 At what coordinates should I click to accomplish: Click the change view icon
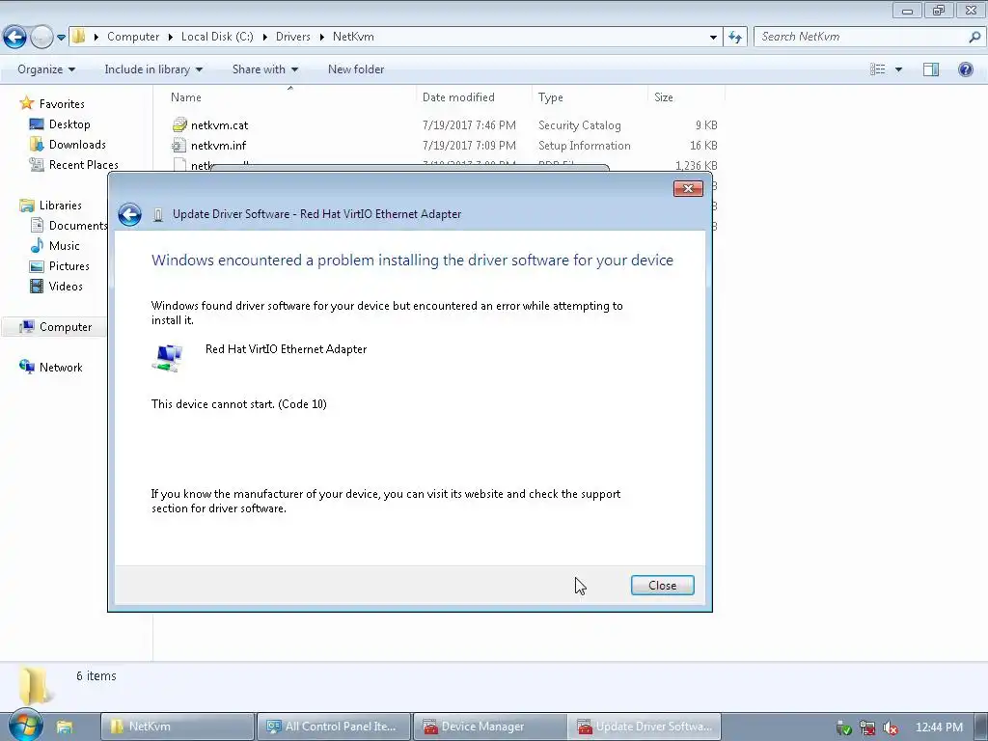878,69
